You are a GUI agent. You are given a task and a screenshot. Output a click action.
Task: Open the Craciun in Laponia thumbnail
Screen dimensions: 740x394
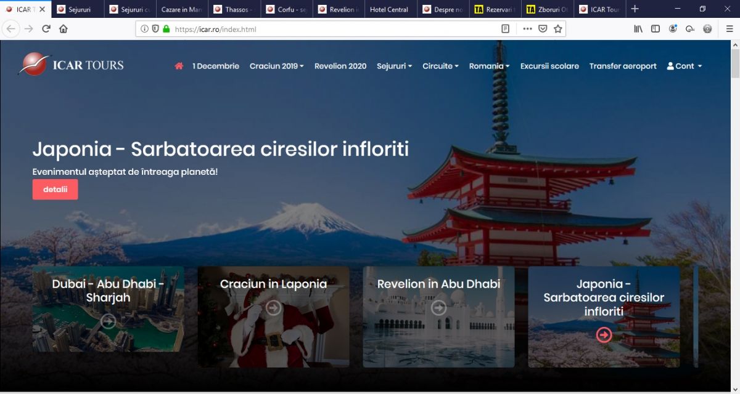point(273,316)
